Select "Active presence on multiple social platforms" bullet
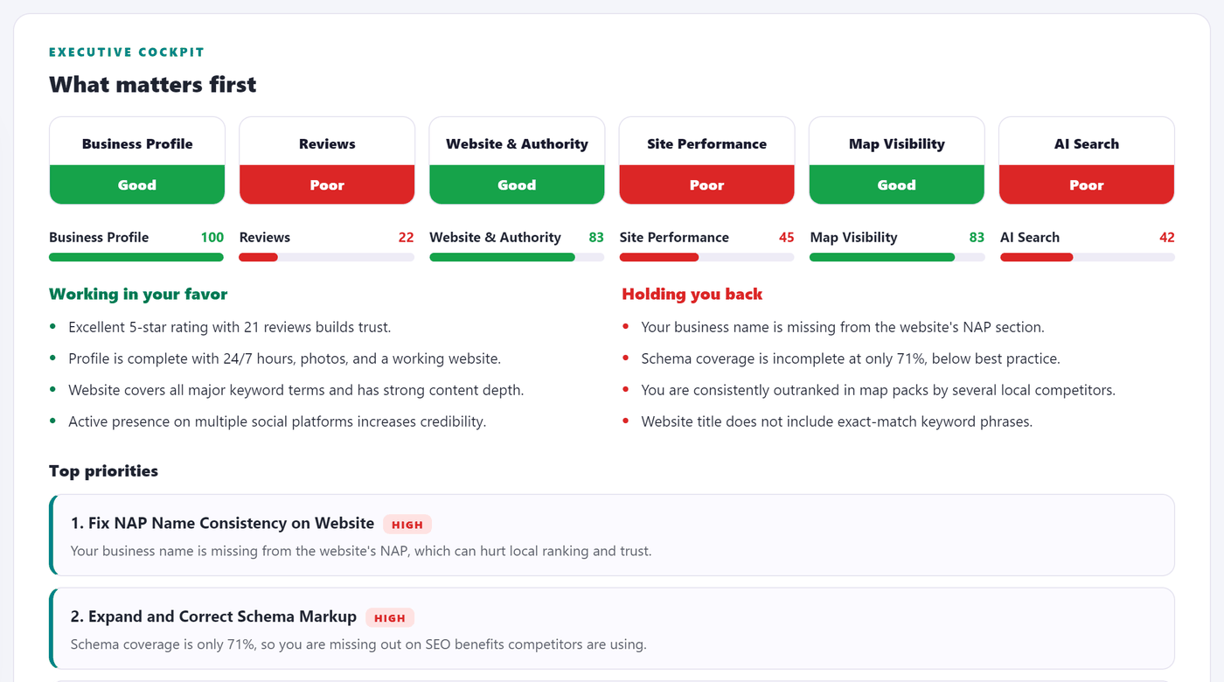Image resolution: width=1224 pixels, height=682 pixels. pos(277,421)
